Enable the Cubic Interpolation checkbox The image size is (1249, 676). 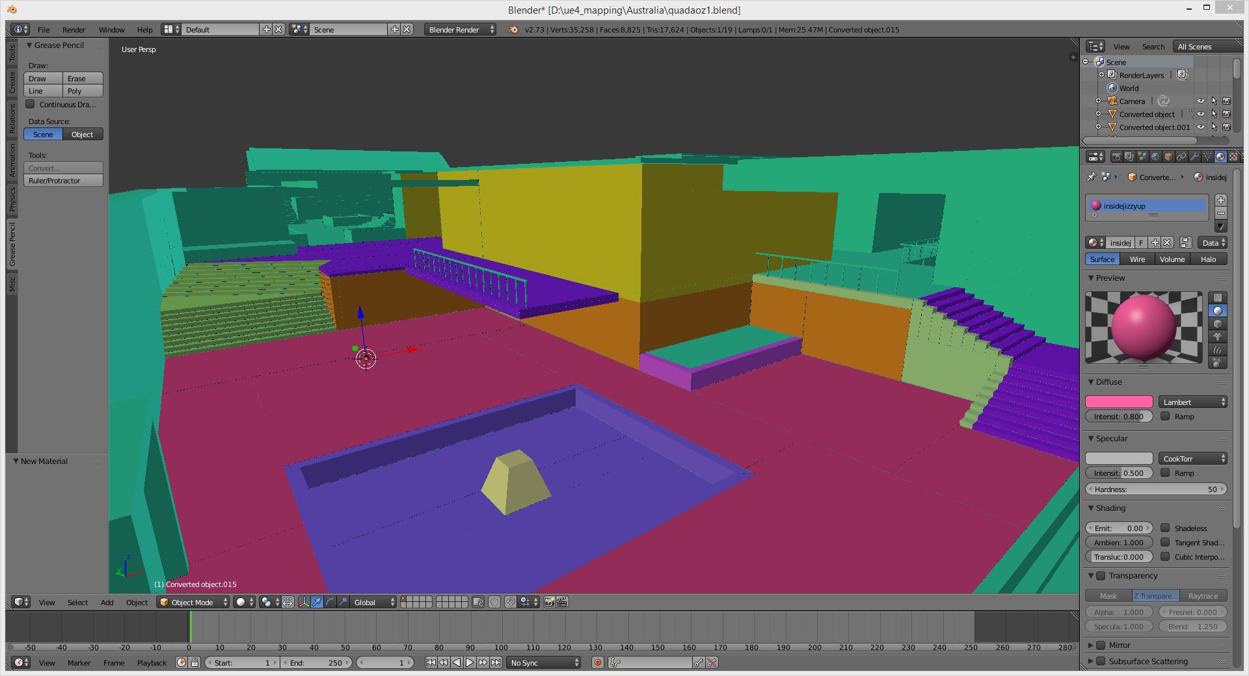(x=1165, y=556)
